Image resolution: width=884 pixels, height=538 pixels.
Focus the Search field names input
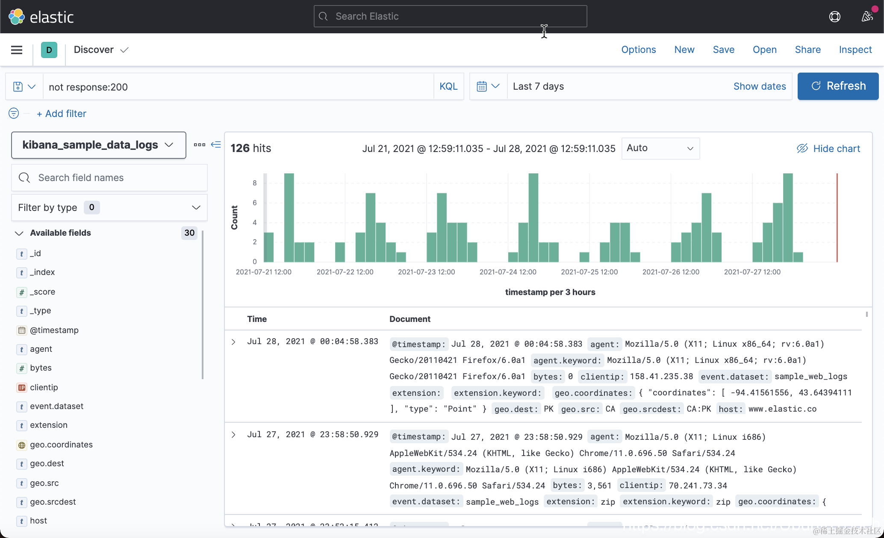pos(109,178)
